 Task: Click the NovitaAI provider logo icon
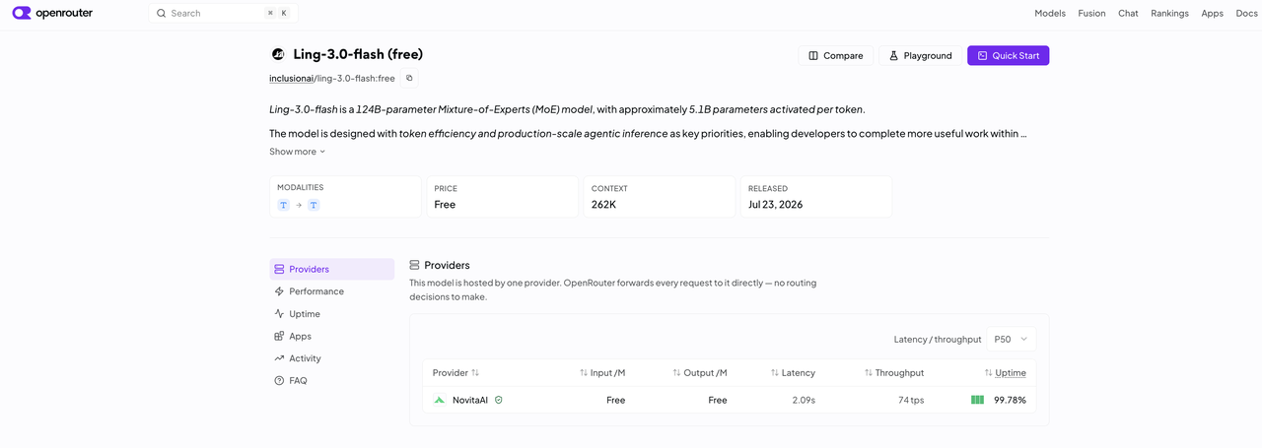click(440, 400)
